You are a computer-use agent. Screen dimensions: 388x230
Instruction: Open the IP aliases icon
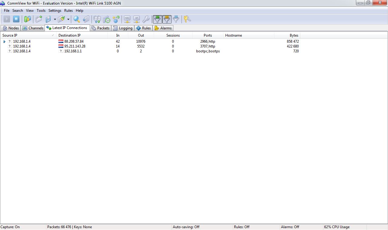coord(136,19)
